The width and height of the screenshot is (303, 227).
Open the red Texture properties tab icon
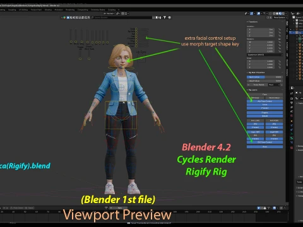[x=292, y=148]
